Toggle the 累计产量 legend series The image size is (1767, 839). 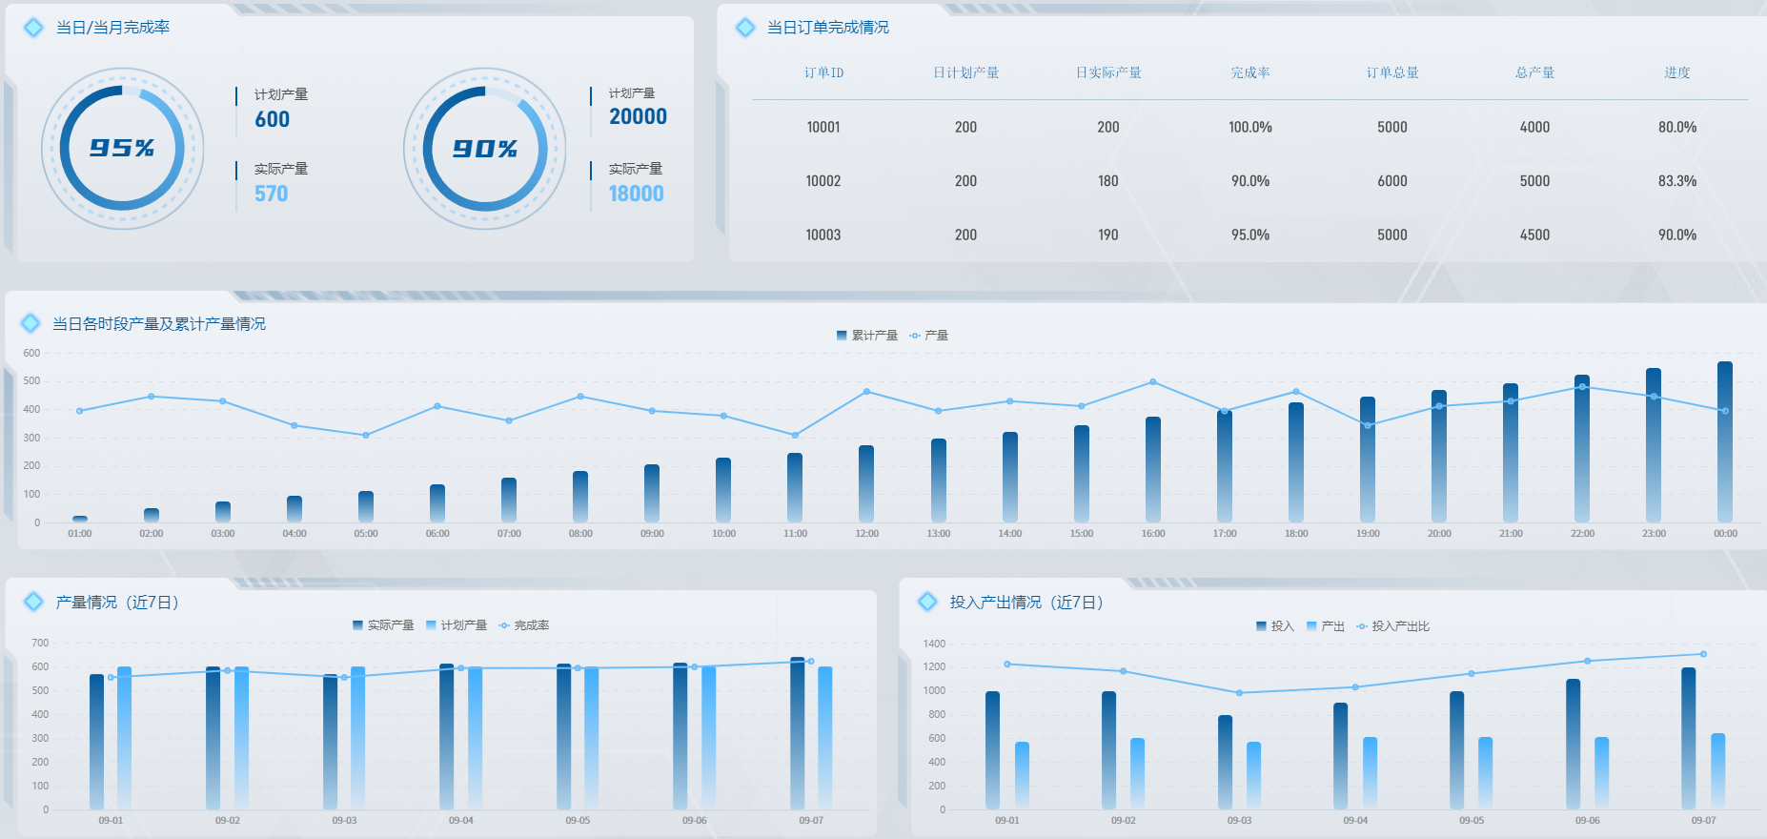[867, 336]
